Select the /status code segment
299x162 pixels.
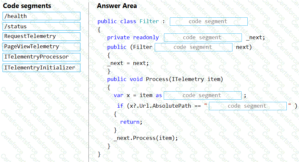pos(41,26)
